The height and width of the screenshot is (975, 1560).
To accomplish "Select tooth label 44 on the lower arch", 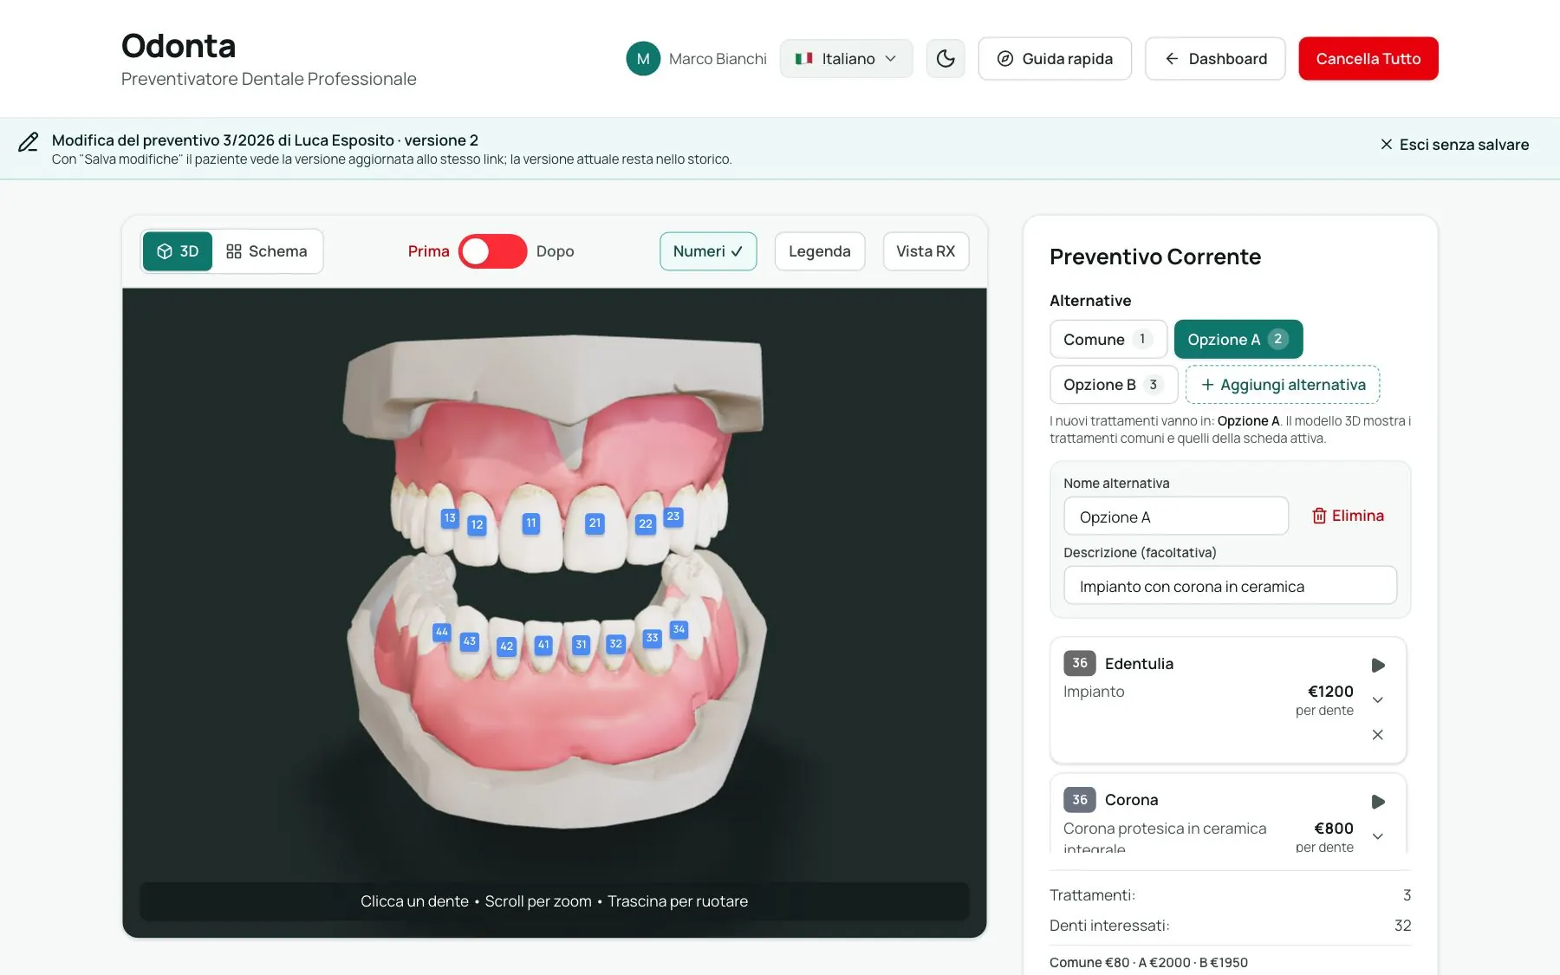I will [x=442, y=632].
